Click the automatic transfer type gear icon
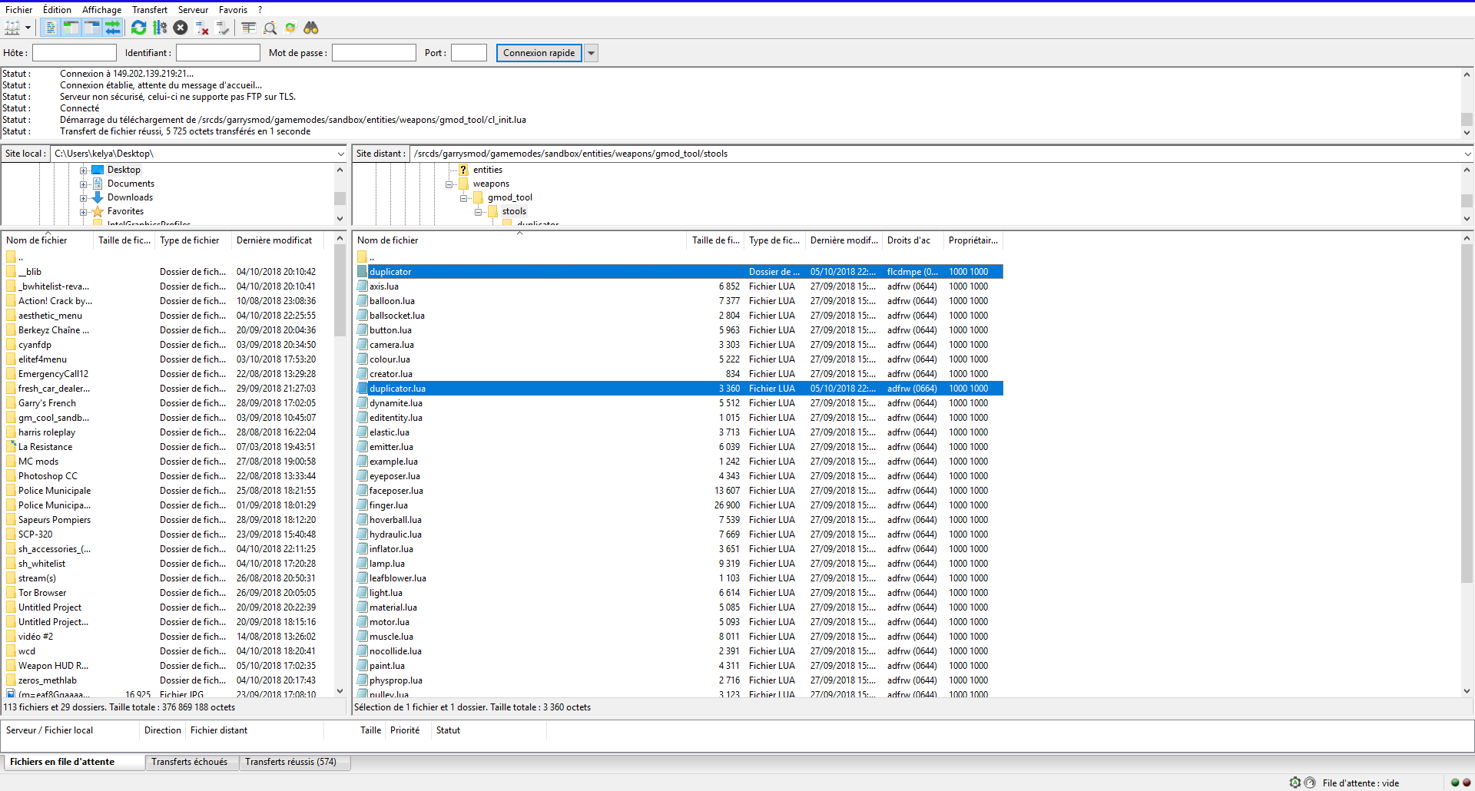The image size is (1475, 791). point(1295,783)
